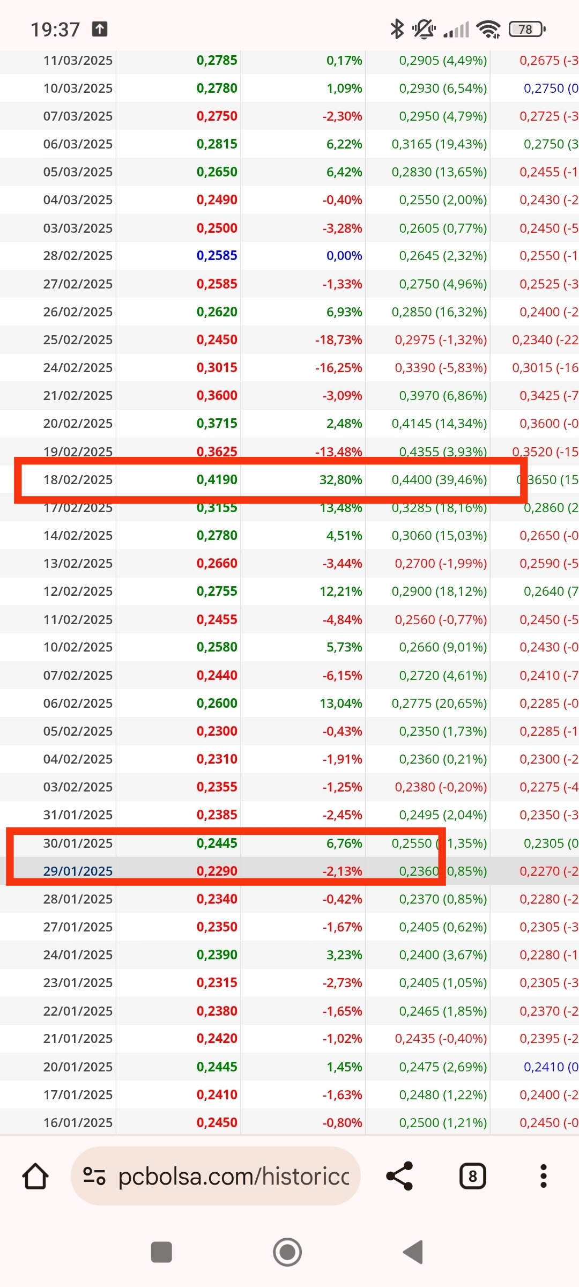Select the 3,23% change value
Viewport: 579px width, 1287px height.
[344, 955]
